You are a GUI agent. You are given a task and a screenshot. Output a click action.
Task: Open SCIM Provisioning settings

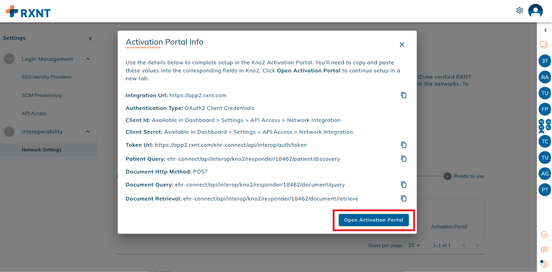pyautogui.click(x=42, y=95)
